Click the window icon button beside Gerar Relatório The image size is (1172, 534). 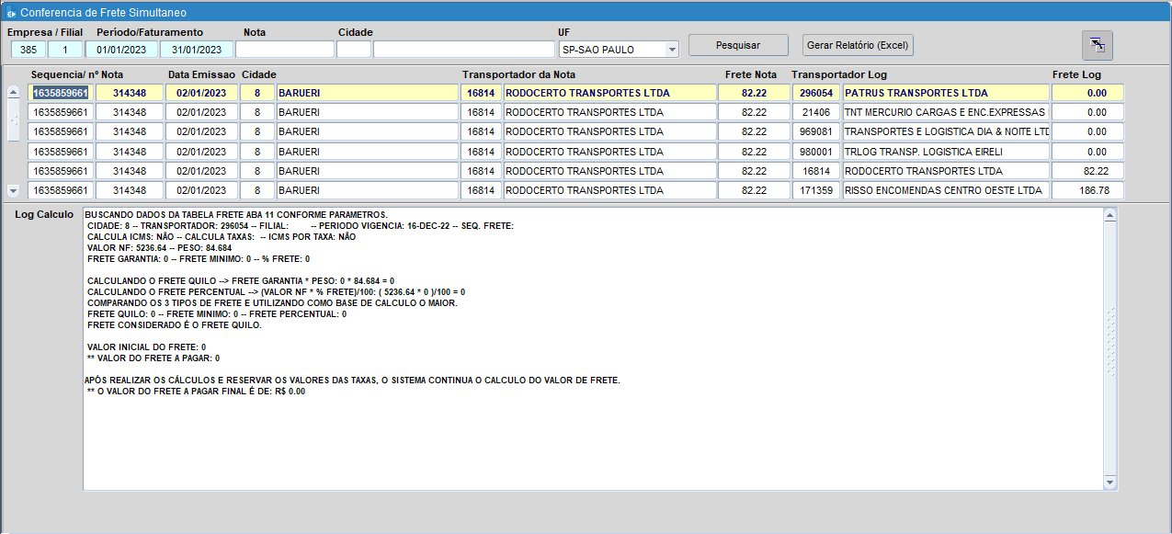(1098, 45)
